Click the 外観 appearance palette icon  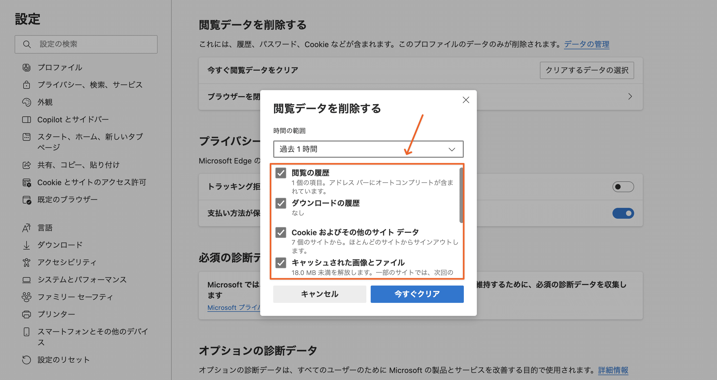[x=27, y=102]
